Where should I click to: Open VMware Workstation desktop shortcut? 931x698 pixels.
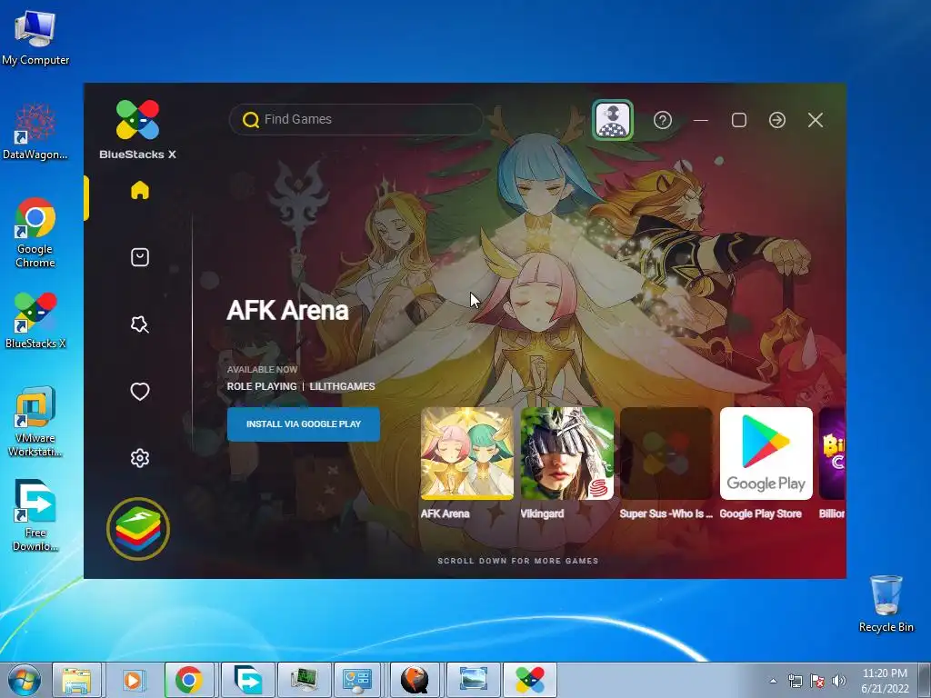pos(35,422)
